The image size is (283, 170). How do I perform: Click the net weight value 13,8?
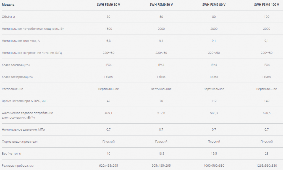tap(161, 154)
